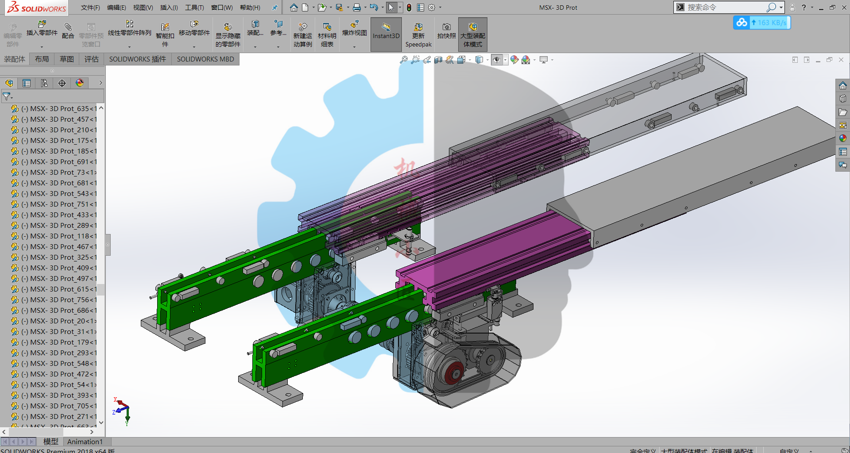Expand 线性零部件阵列 dropdown arrow
Image resolution: width=850 pixels, height=453 pixels.
tap(130, 47)
